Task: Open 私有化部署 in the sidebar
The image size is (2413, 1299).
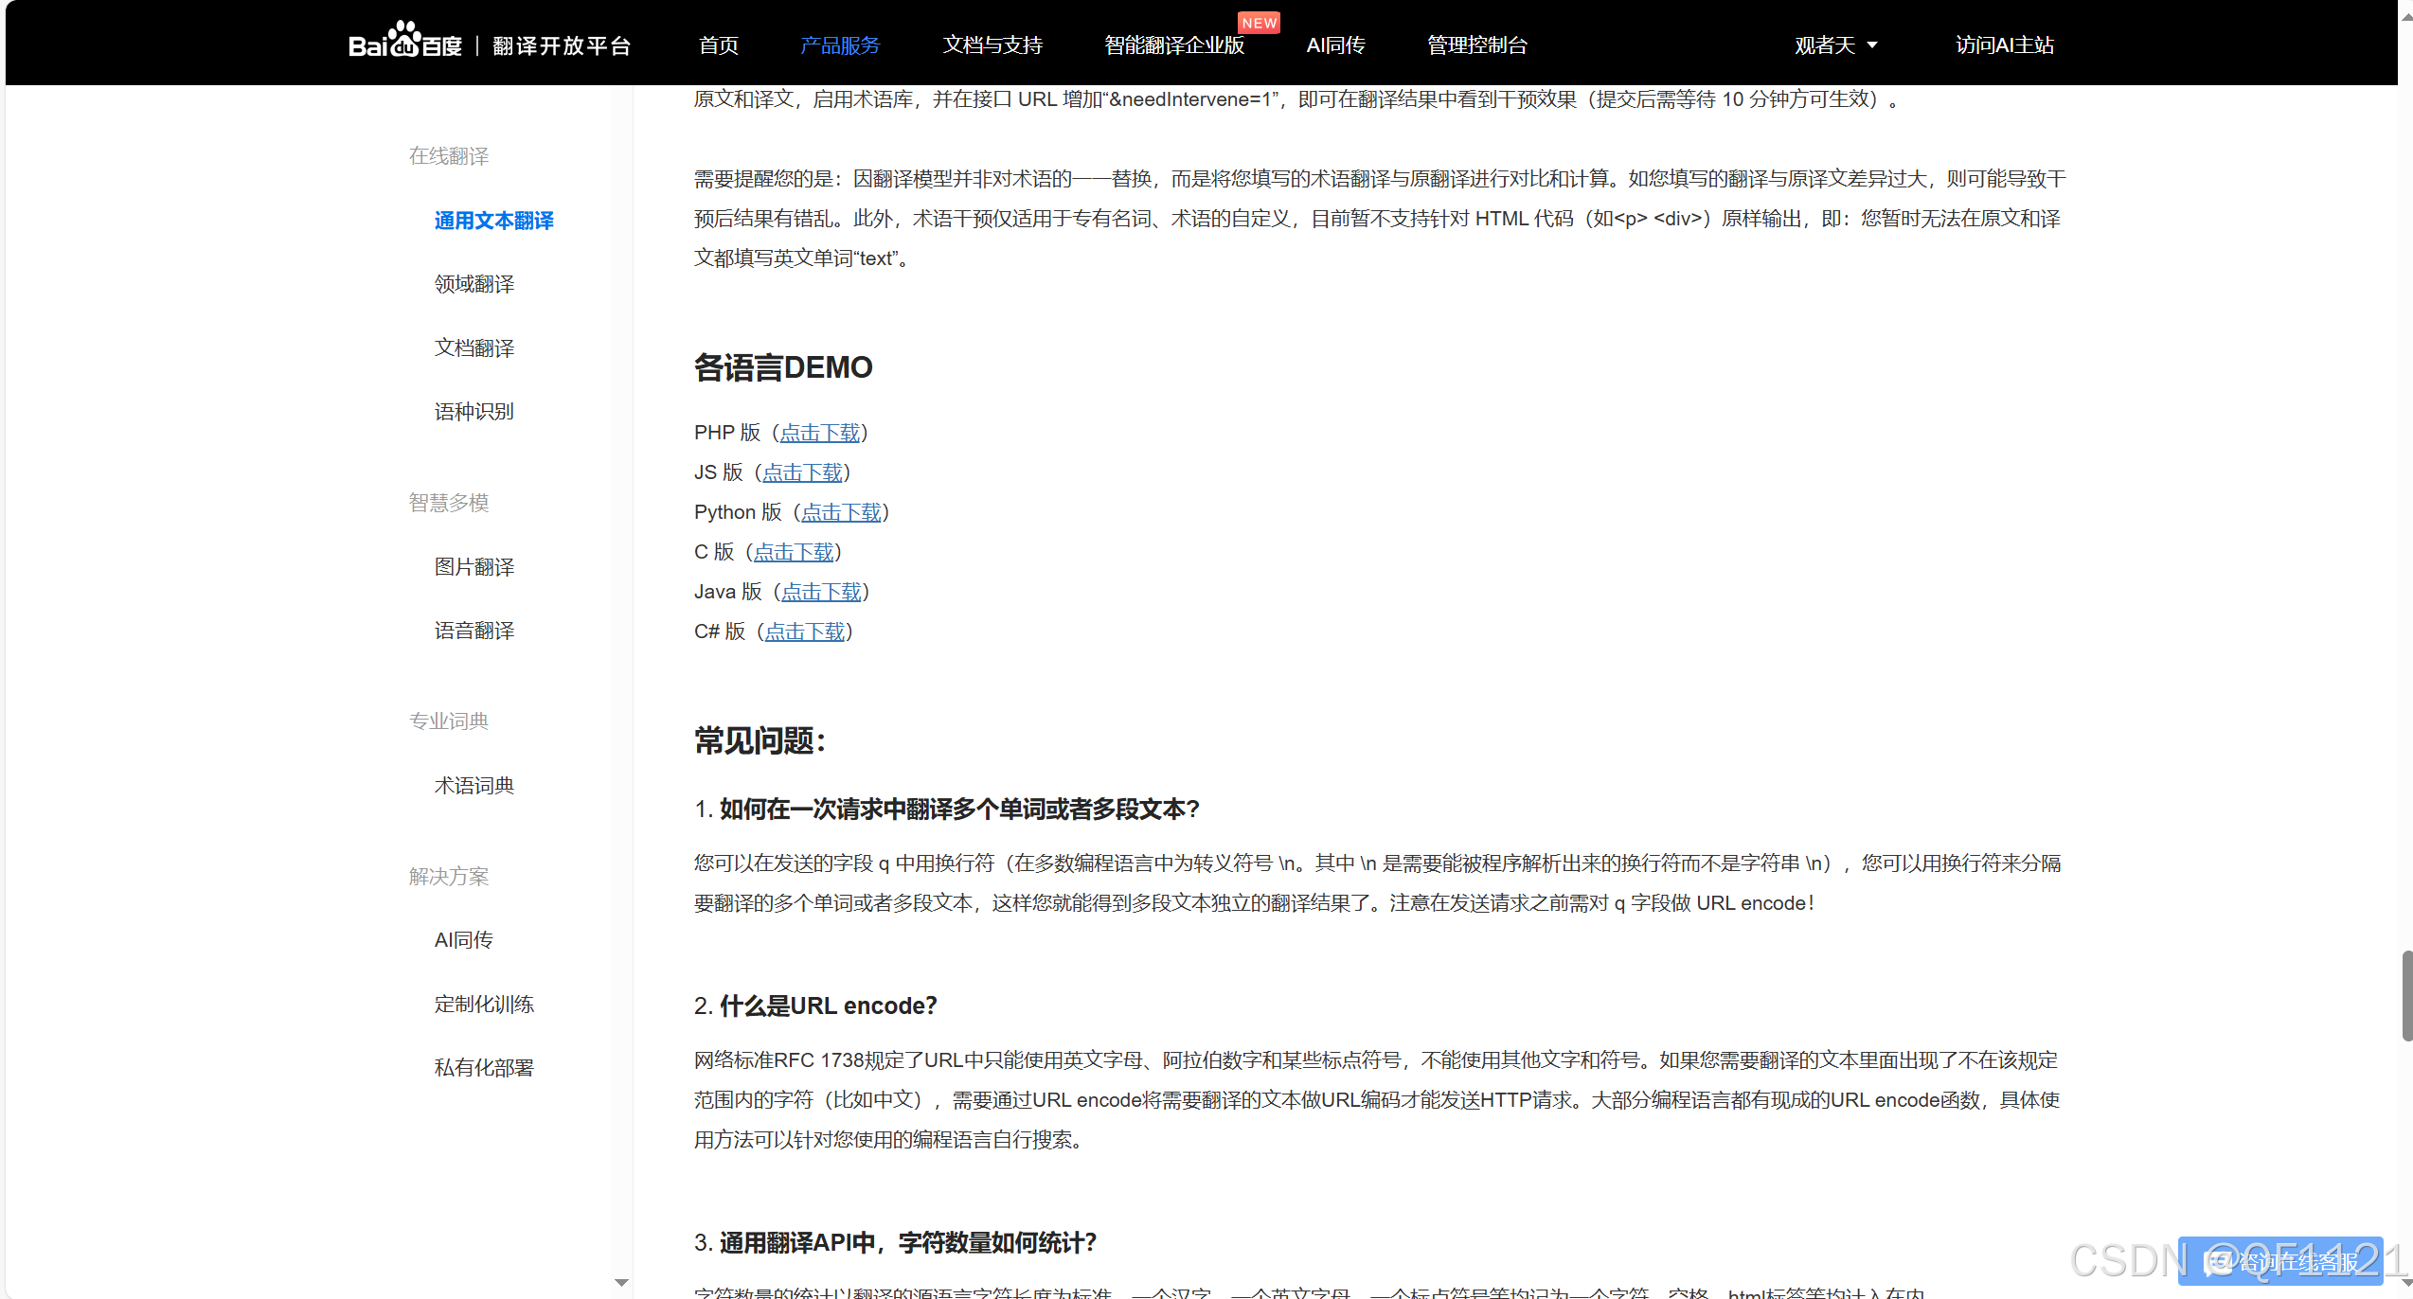Action: click(484, 1068)
